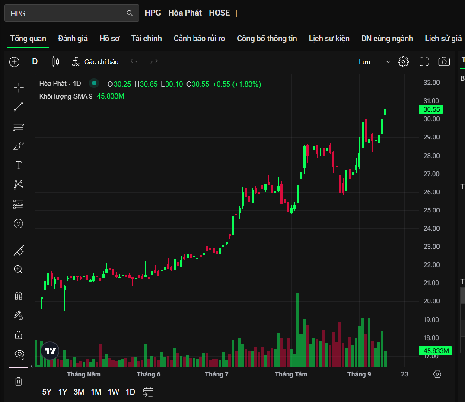Set range to 1W
The height and width of the screenshot is (402, 465).
(114, 392)
